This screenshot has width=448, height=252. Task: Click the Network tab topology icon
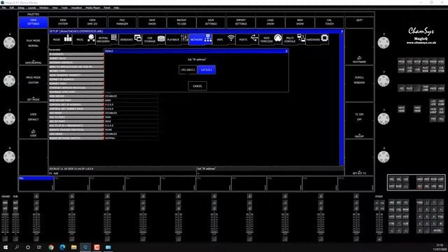tap(208, 38)
